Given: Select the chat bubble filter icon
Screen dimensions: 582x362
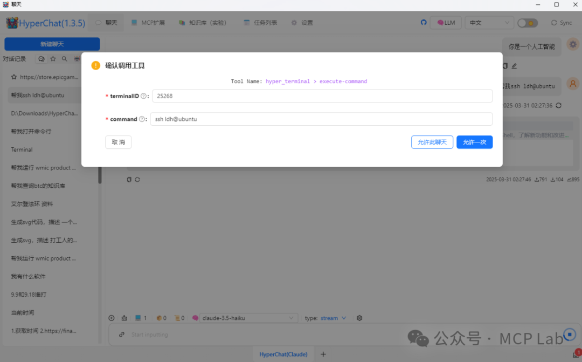Looking at the screenshot, I should click(x=40, y=59).
